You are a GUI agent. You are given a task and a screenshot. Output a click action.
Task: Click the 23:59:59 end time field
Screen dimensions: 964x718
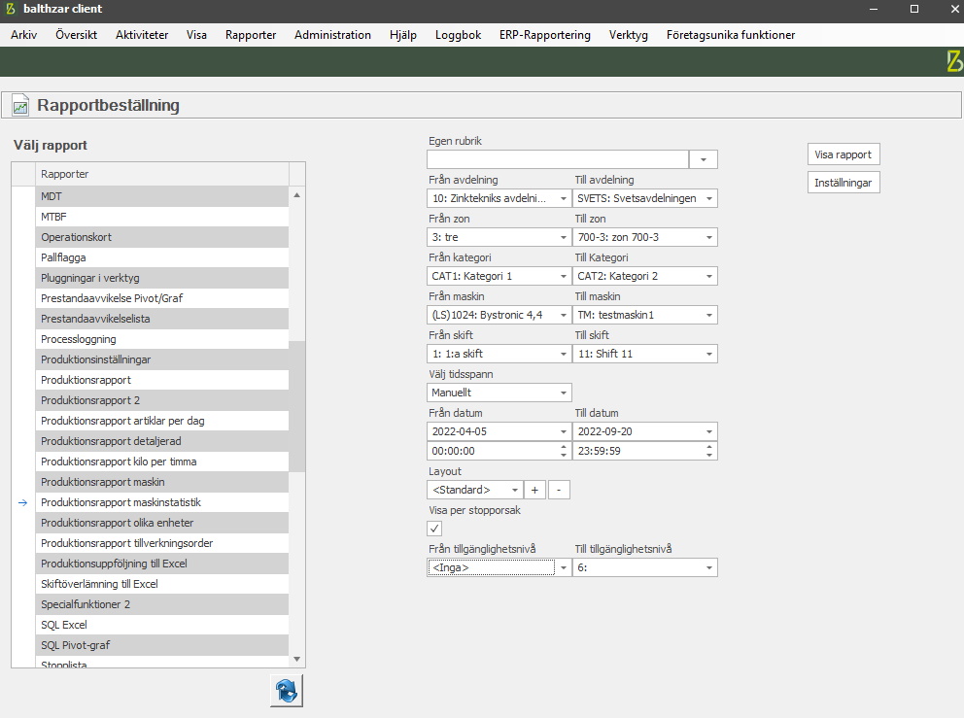(x=637, y=451)
